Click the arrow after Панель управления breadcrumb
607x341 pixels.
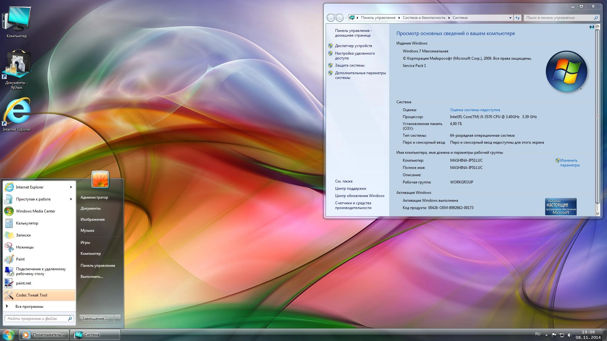coord(399,18)
